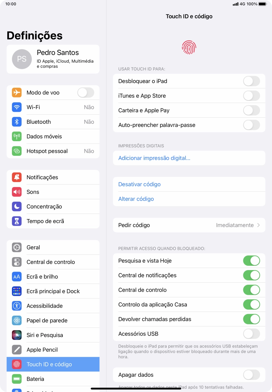Viewport: 272px width, 392px height.
Task: Open Apple Pencil icon in sidebar
Action: coord(17,350)
